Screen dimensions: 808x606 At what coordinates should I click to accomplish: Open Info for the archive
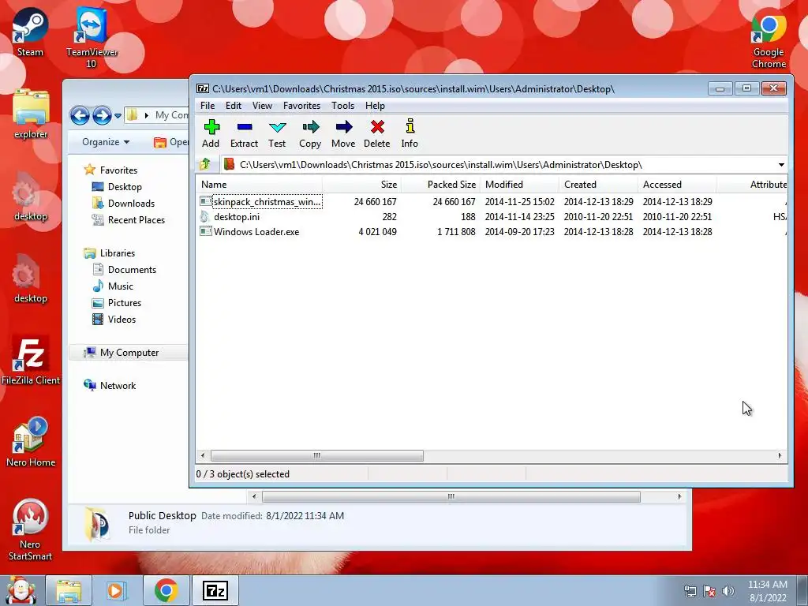coord(410,133)
